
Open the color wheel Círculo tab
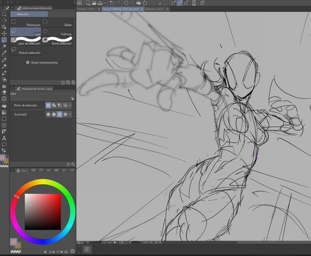(22, 171)
